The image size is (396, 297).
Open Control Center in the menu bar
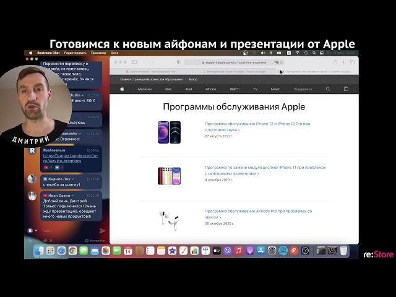322,53
